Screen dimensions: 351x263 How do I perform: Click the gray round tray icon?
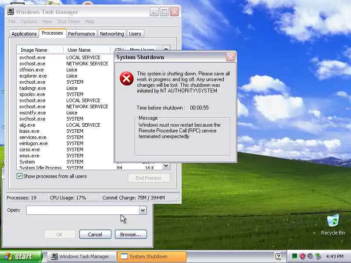(310, 256)
